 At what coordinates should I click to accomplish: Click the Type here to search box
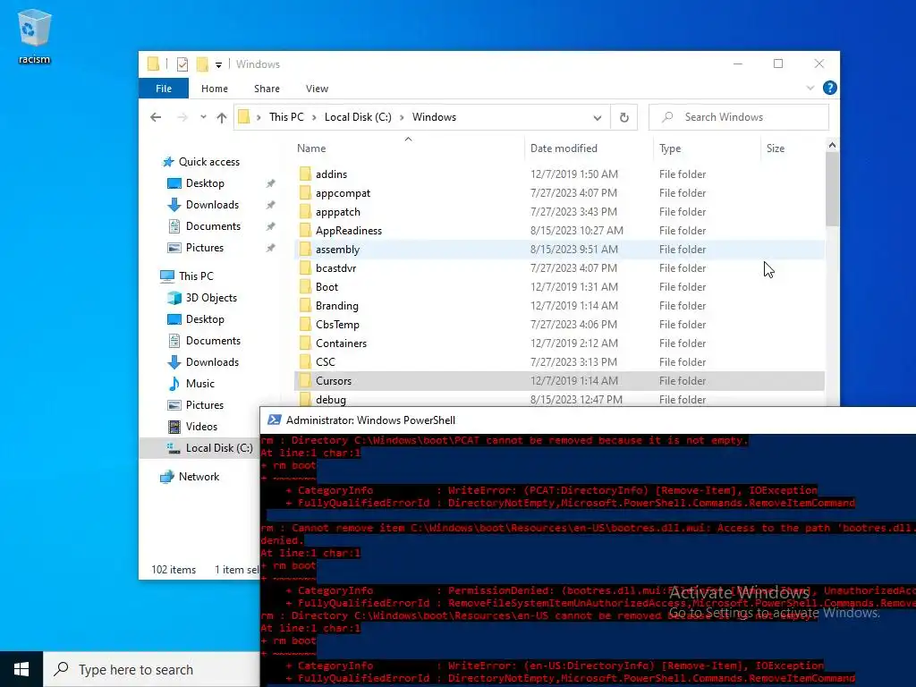[x=151, y=669]
